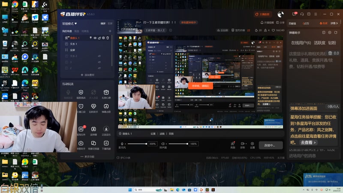Select the 竖屏 portrait option

tap(110, 24)
